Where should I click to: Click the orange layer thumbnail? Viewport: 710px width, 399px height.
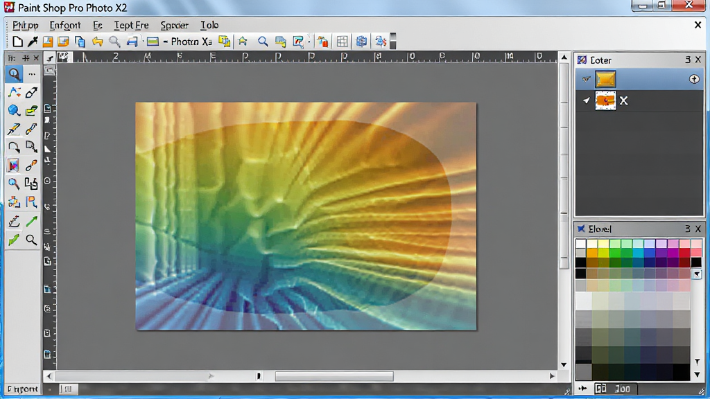605,100
